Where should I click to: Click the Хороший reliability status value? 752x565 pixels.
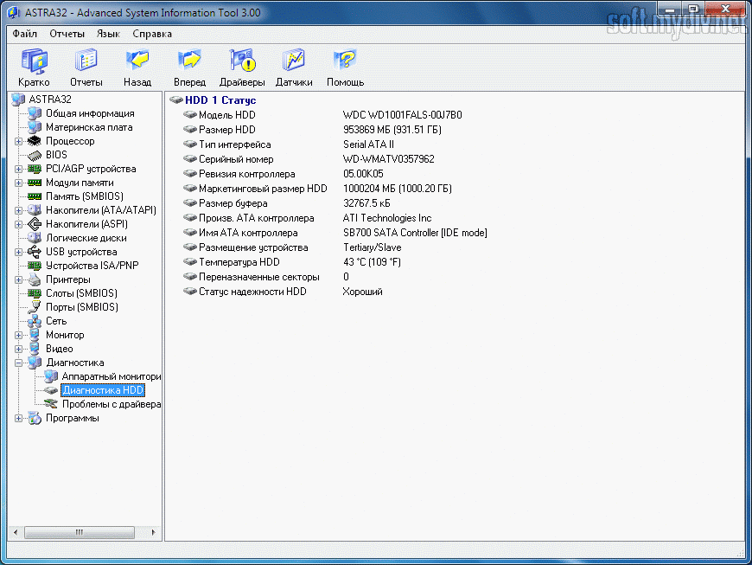362,292
